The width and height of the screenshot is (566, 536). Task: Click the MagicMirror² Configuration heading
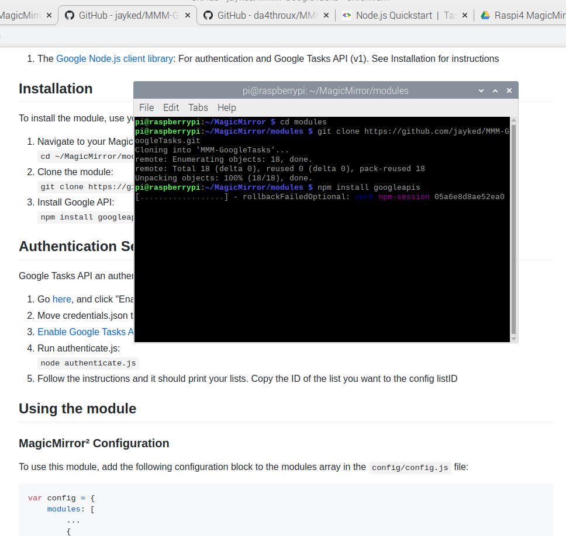tap(94, 443)
